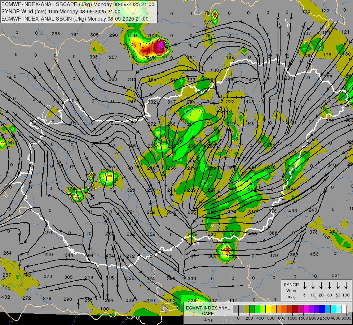Click the map value 346

(132, 146)
